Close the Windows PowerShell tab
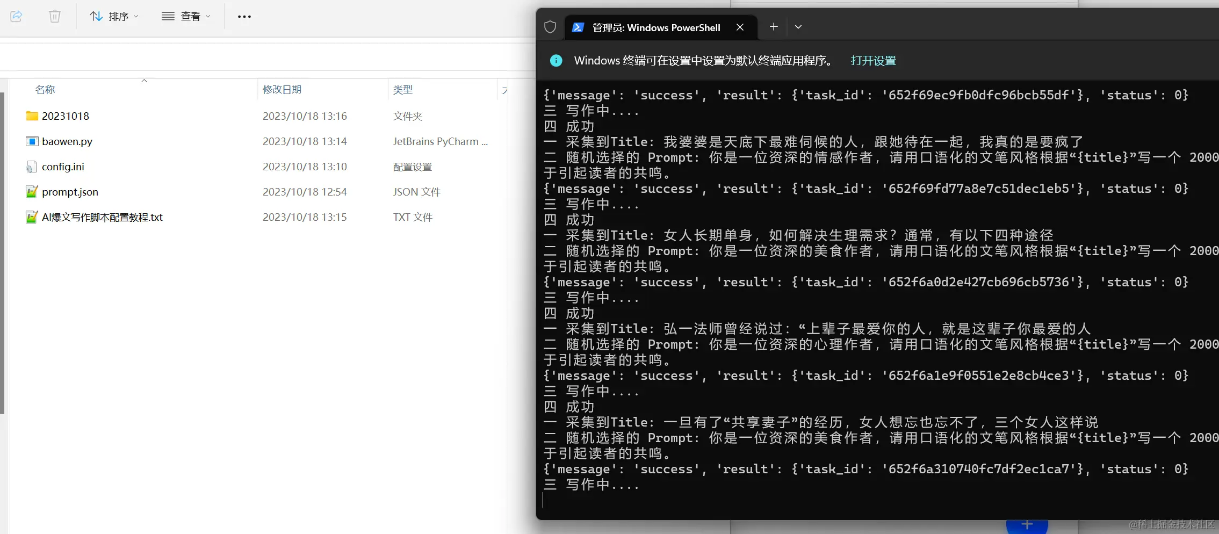1219x534 pixels. [740, 27]
